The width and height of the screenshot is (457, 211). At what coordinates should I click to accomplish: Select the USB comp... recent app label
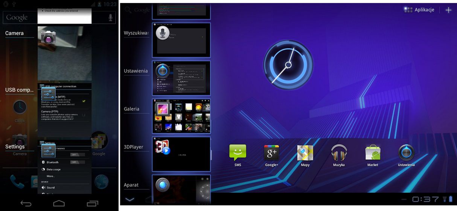click(x=20, y=90)
